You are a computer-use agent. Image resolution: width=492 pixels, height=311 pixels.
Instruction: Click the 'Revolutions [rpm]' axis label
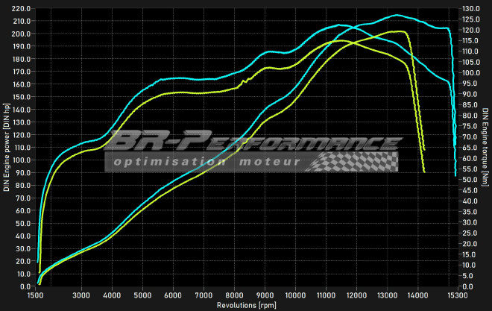[x=247, y=305]
